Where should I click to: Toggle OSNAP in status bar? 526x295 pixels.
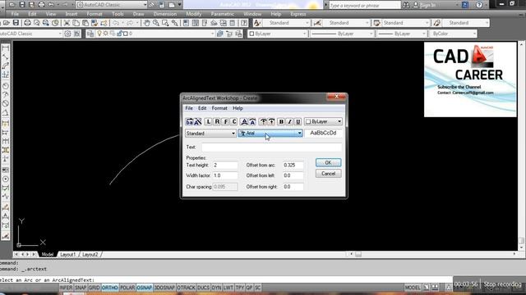(145, 288)
